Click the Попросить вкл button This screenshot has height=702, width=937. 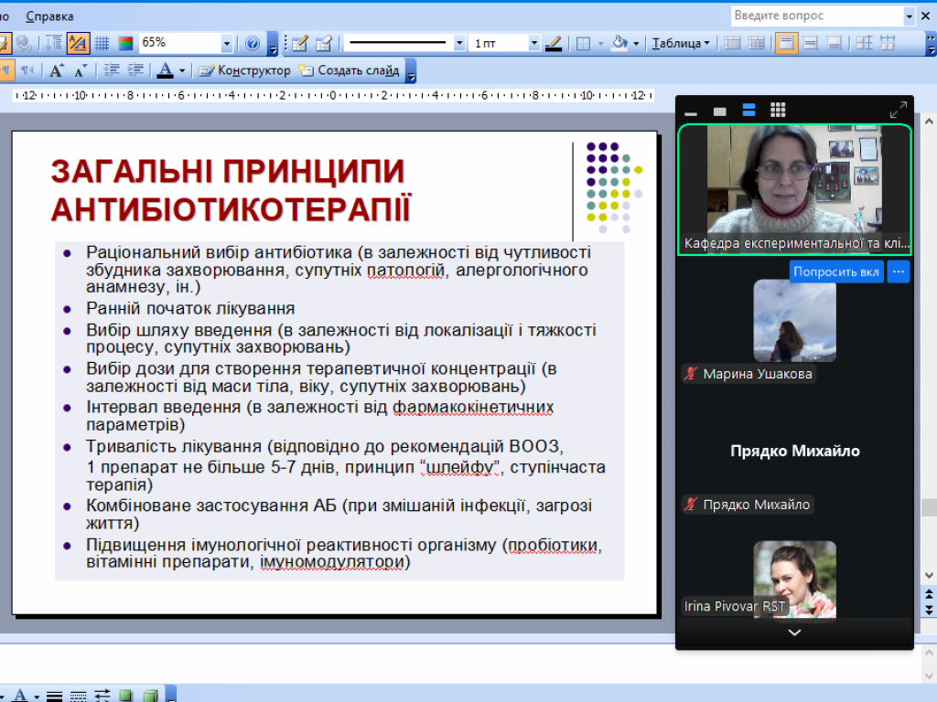click(836, 271)
